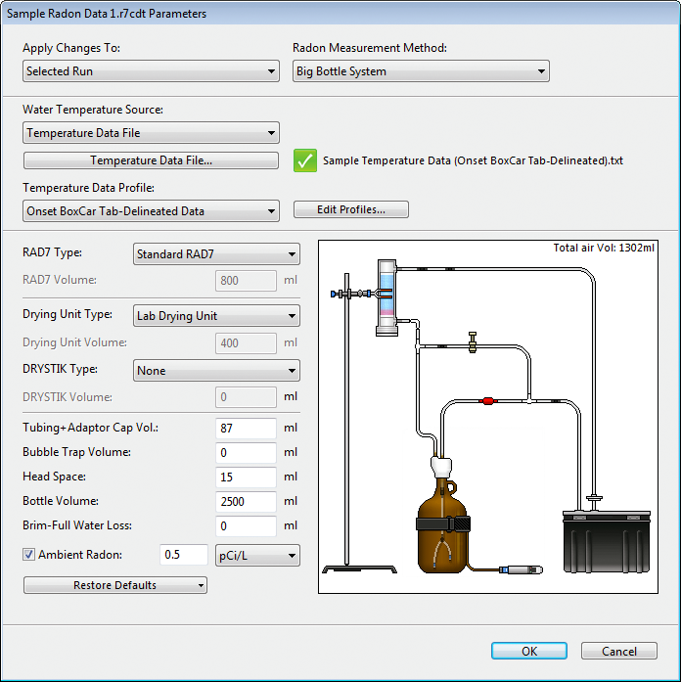This screenshot has height=682, width=681.
Task: Expand the Water Temperature Source combo box
Action: coord(151,133)
